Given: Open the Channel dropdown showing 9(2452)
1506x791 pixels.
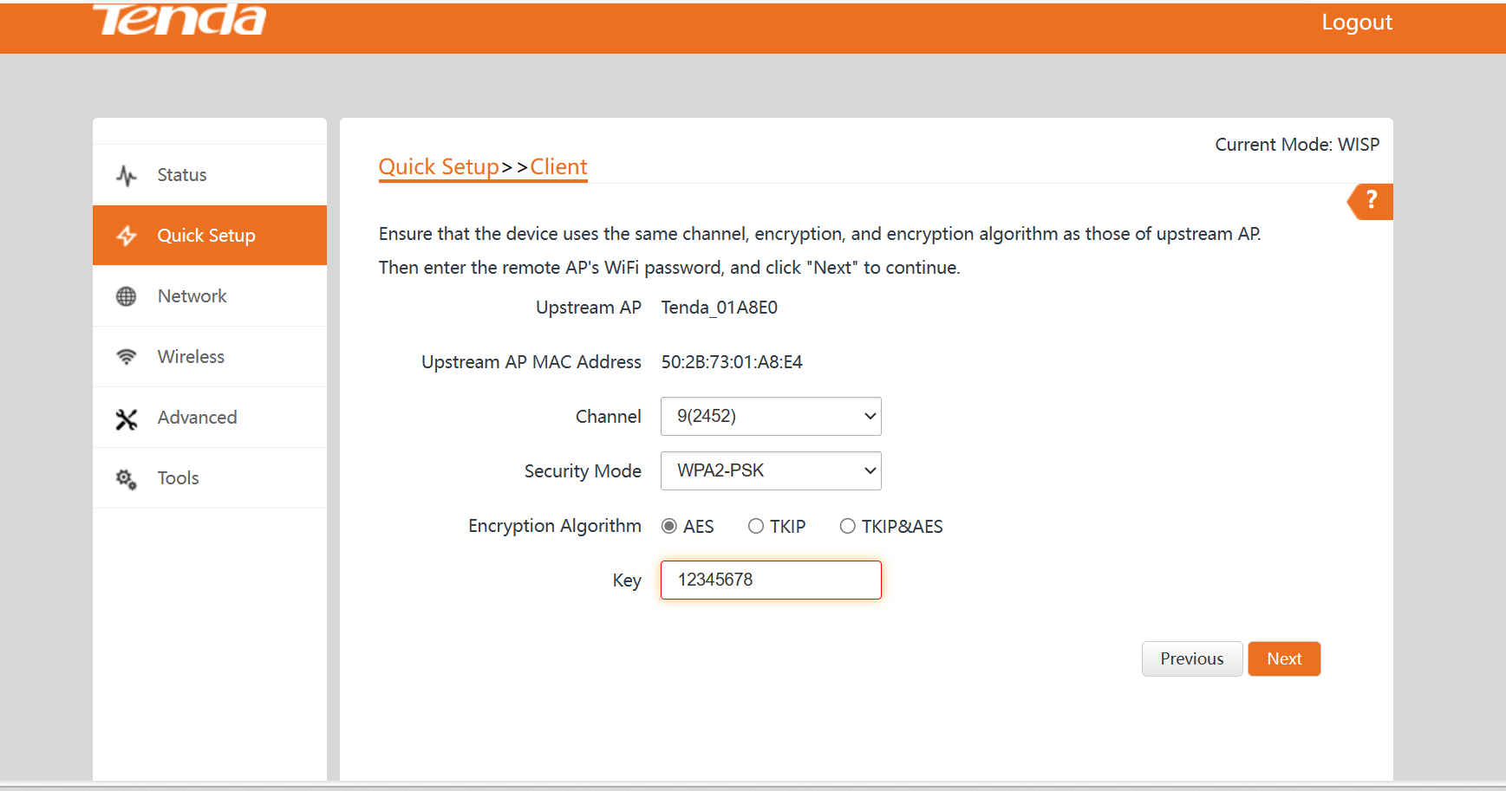Looking at the screenshot, I should click(771, 417).
